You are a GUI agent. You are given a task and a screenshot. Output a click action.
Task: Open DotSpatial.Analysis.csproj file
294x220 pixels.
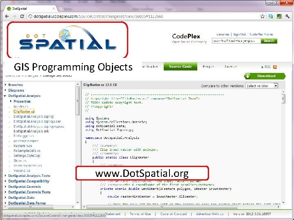point(33,117)
